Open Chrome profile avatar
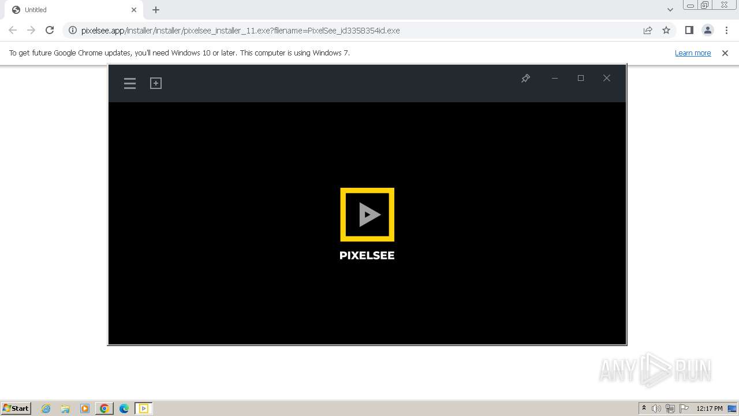This screenshot has width=739, height=416. 708,30
